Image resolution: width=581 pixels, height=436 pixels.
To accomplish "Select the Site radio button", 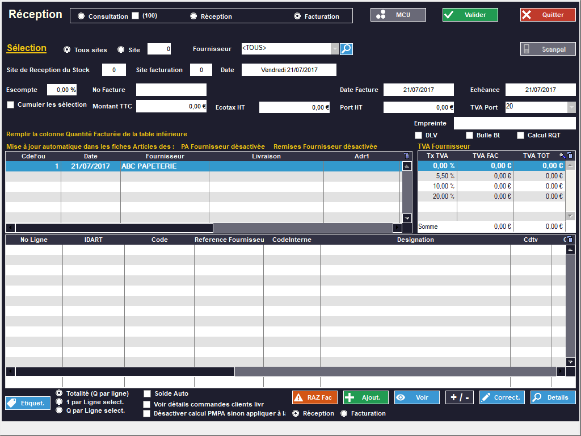I will (121, 50).
